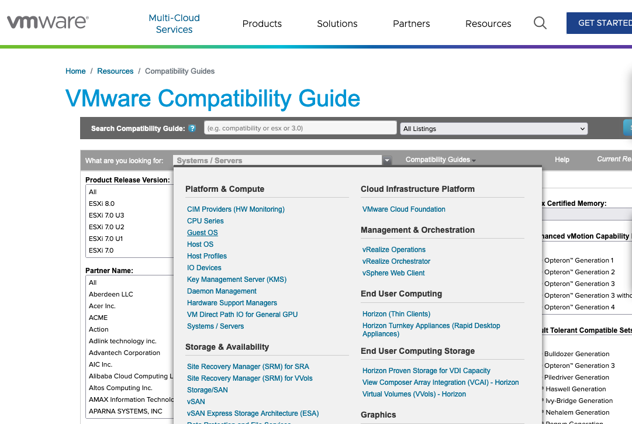Select Hardware Support Managers
632x424 pixels.
[x=232, y=303]
